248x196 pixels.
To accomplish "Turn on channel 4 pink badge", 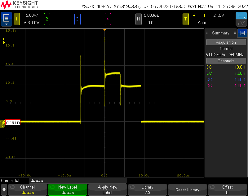I will [108, 19].
